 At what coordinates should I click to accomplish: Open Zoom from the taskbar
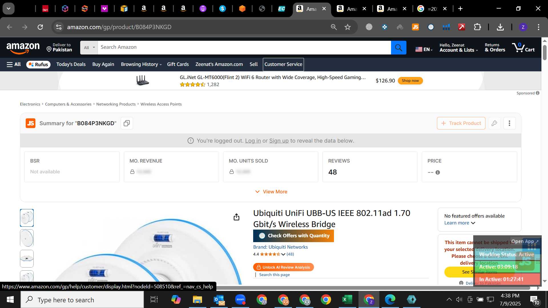coord(240,299)
